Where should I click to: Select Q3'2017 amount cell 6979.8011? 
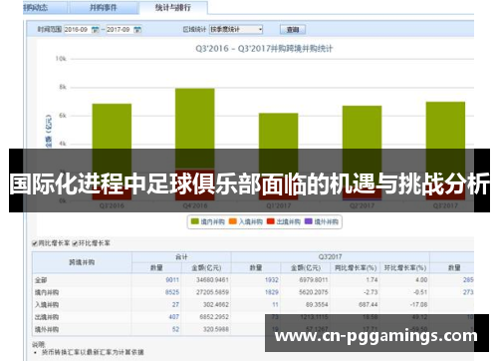click(x=314, y=280)
